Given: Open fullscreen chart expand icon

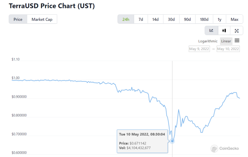Looking at the screenshot, I should point(237,31).
